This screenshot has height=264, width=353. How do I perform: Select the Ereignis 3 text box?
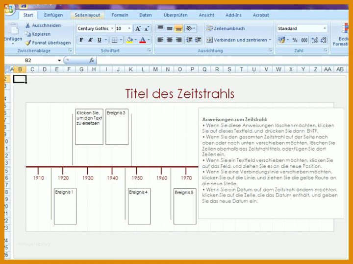coord(117,127)
